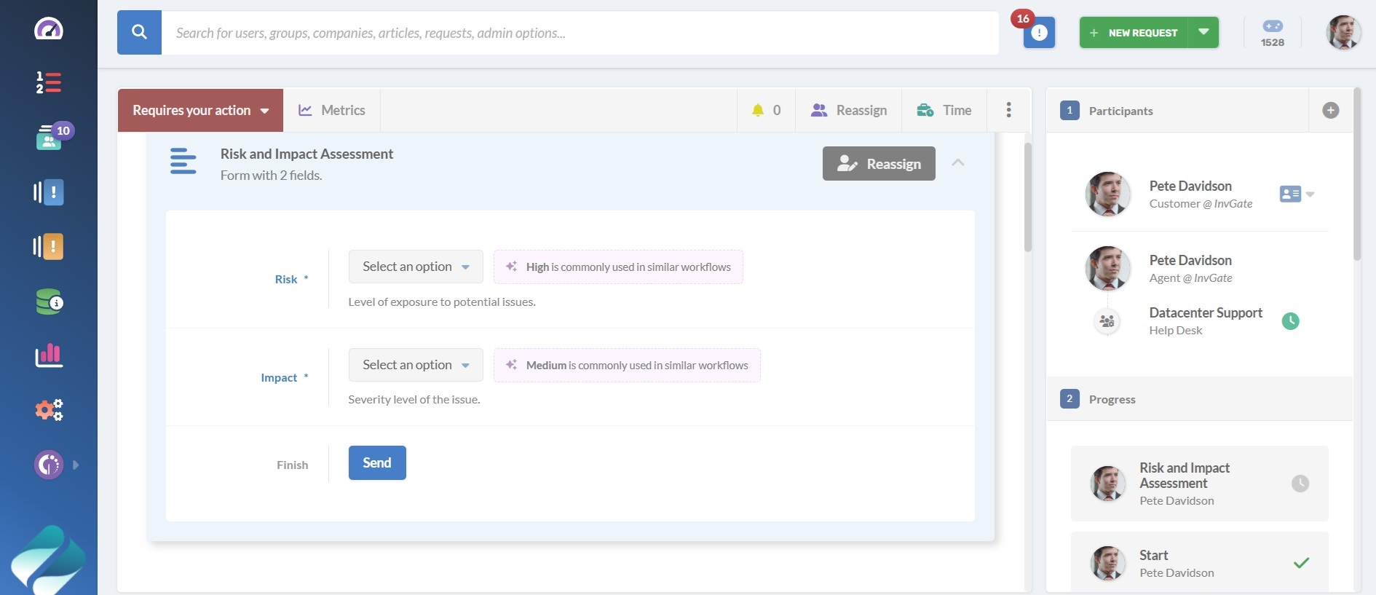
Task: Click the search input field
Action: [580, 33]
